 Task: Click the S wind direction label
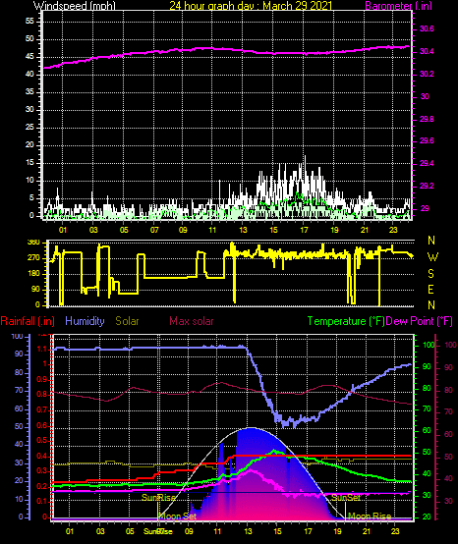pyautogui.click(x=430, y=274)
